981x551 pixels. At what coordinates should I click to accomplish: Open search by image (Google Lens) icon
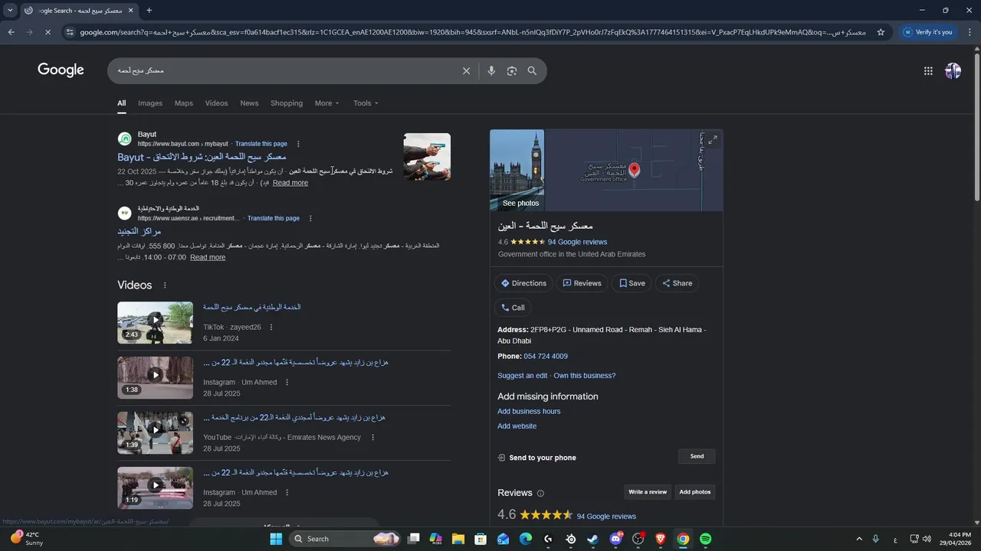[511, 70]
